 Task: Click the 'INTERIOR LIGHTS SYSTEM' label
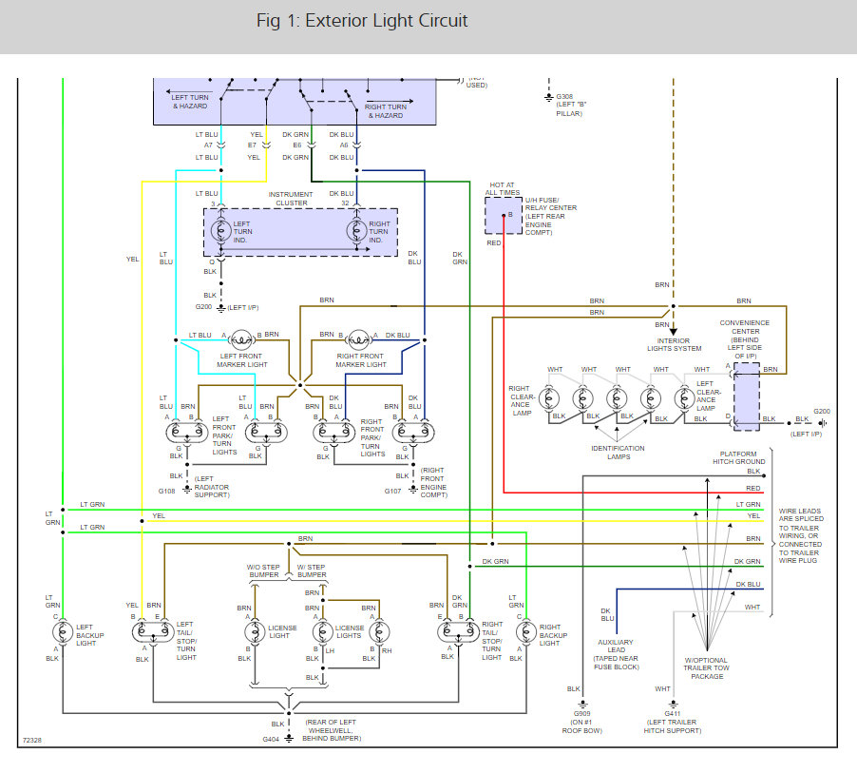point(674,344)
